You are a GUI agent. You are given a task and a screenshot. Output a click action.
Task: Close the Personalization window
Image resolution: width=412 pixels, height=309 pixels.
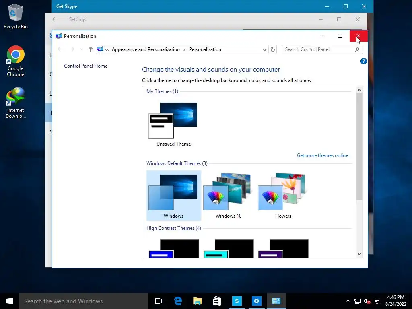(358, 36)
